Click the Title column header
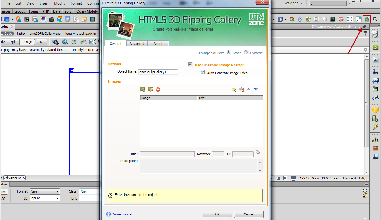381x220 pixels. [220, 98]
